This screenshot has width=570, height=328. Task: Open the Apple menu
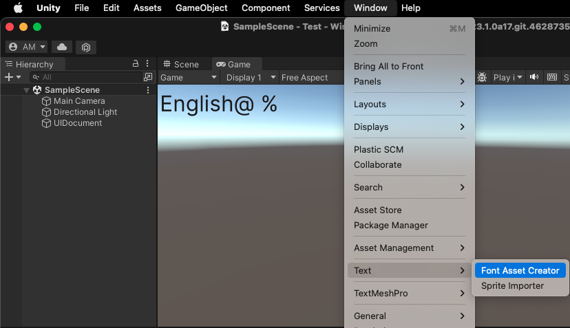pyautogui.click(x=18, y=8)
